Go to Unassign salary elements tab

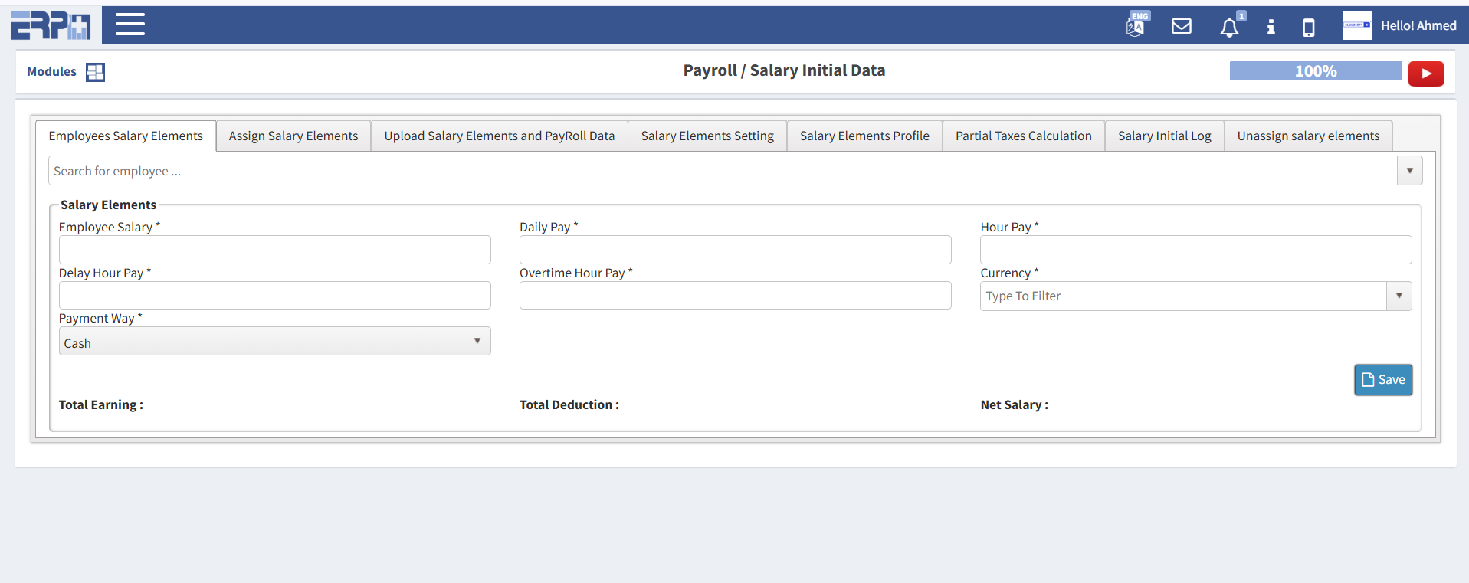coord(1307,136)
